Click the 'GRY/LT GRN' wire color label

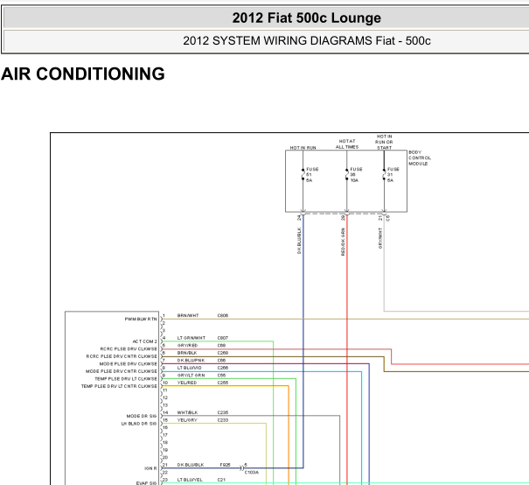pyautogui.click(x=191, y=376)
